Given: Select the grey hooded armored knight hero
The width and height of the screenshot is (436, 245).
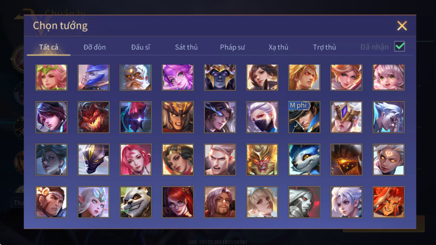Looking at the screenshot, I should tap(304, 202).
